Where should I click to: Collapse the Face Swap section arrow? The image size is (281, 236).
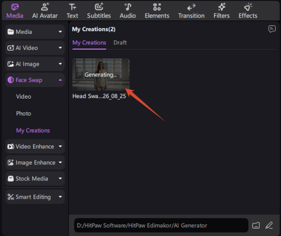pos(60,80)
